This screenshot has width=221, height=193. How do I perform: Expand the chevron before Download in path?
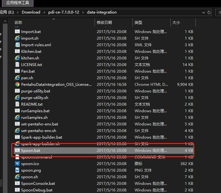tap(18, 12)
